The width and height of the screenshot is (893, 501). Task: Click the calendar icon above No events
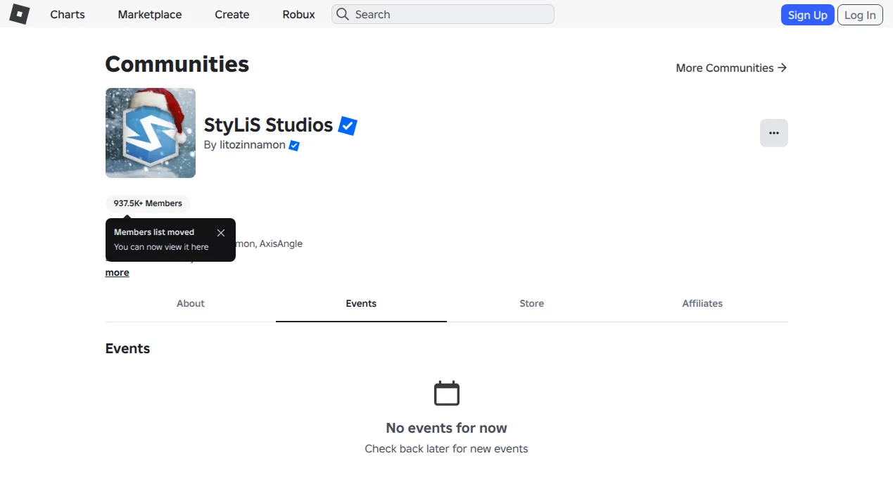[x=447, y=393]
